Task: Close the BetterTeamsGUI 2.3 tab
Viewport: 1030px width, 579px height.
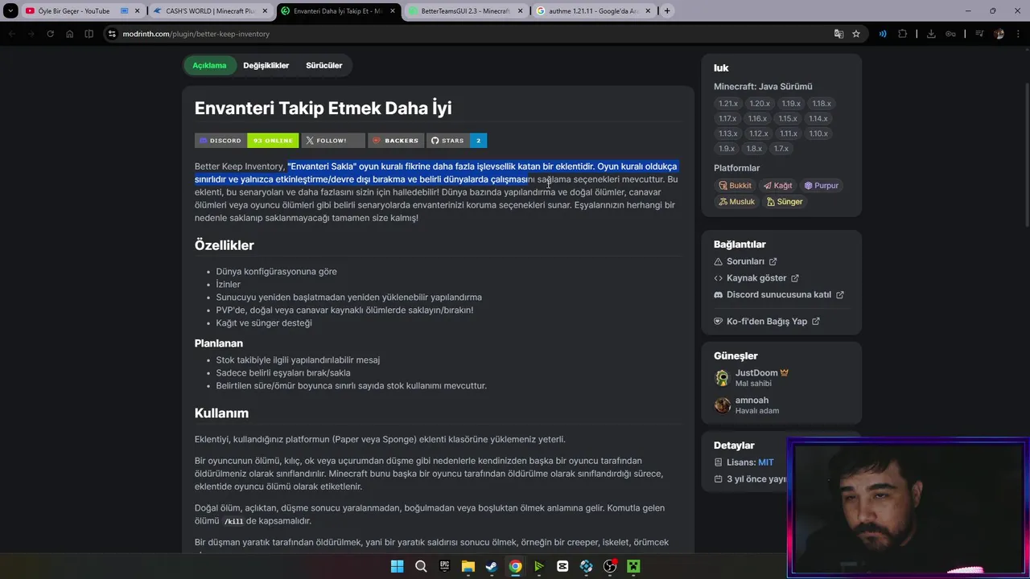Action: pos(520,11)
